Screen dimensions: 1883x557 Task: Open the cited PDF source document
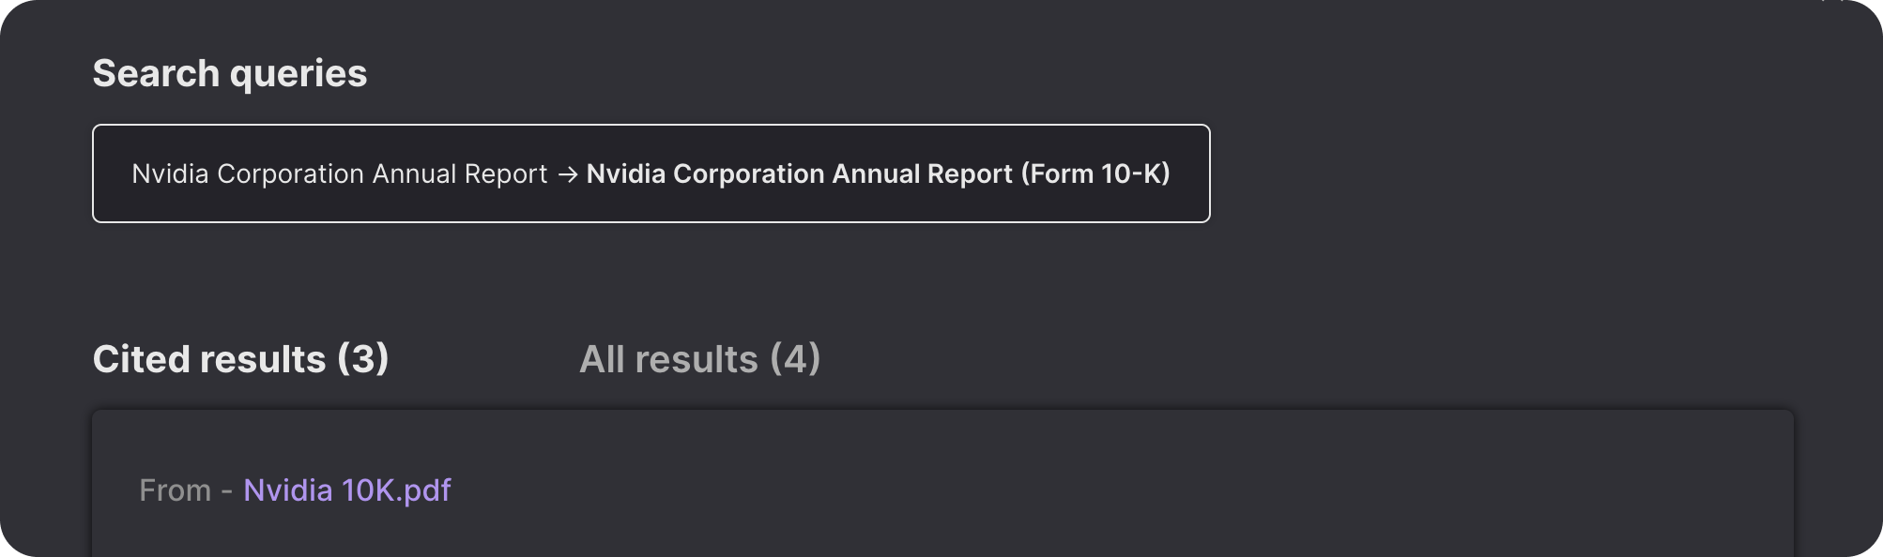pos(347,489)
